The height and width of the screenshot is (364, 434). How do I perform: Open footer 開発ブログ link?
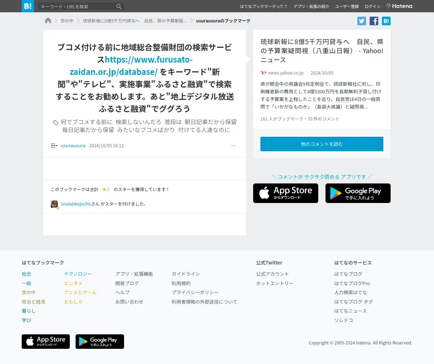tap(127, 283)
